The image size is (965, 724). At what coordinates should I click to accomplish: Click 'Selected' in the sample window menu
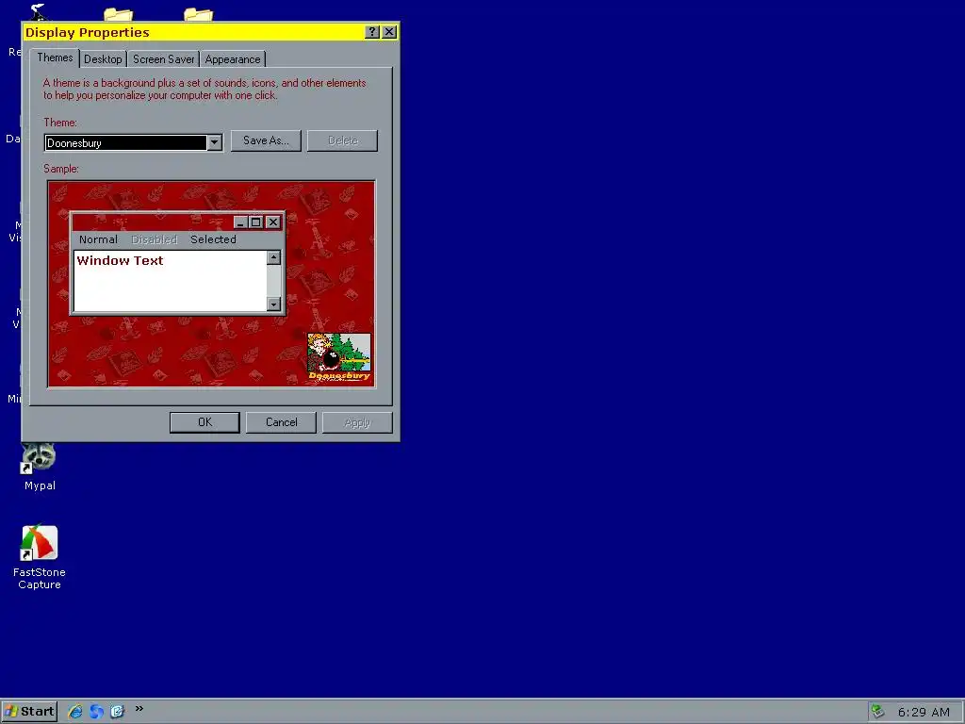click(x=213, y=239)
